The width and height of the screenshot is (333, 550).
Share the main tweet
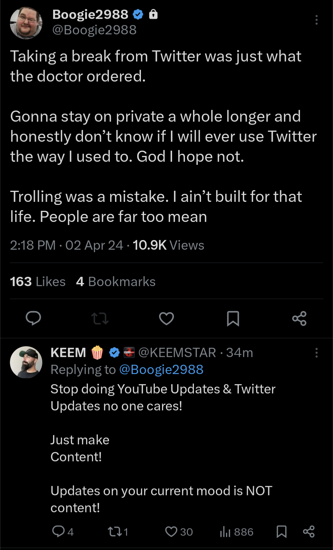(x=299, y=318)
